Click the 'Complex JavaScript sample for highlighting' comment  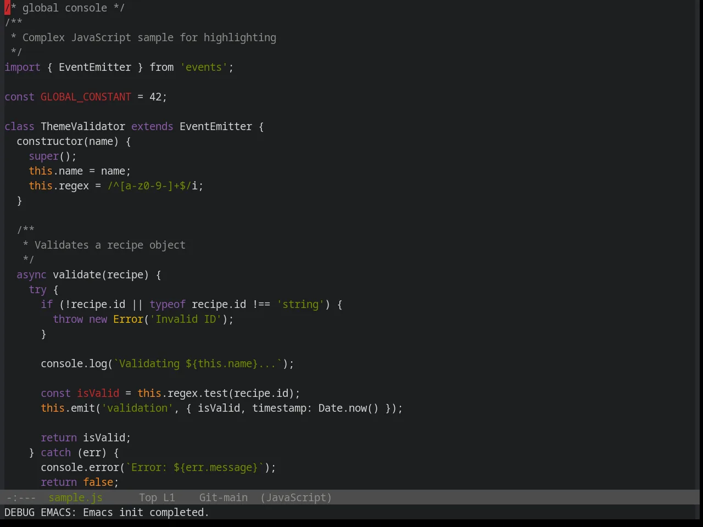coord(149,37)
